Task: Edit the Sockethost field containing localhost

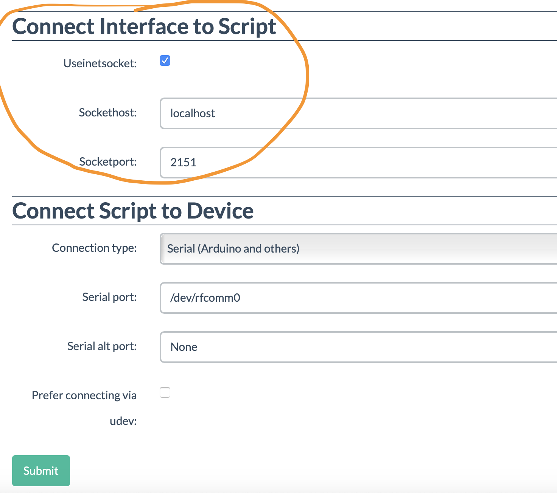Action: tap(358, 113)
